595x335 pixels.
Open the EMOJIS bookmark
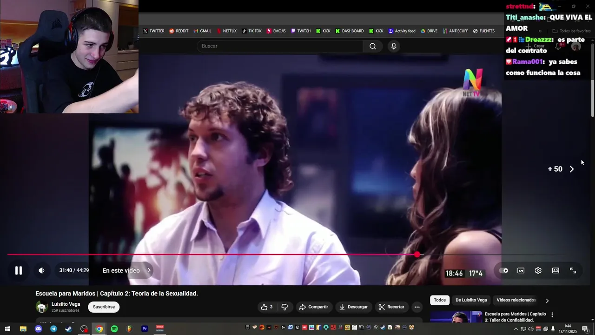pyautogui.click(x=276, y=31)
